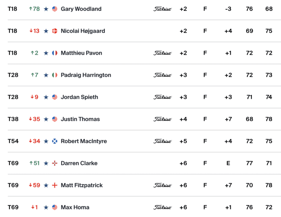Click the Titleist logo in Gary Woodland row
This screenshot has width=281, height=217.
(162, 9)
